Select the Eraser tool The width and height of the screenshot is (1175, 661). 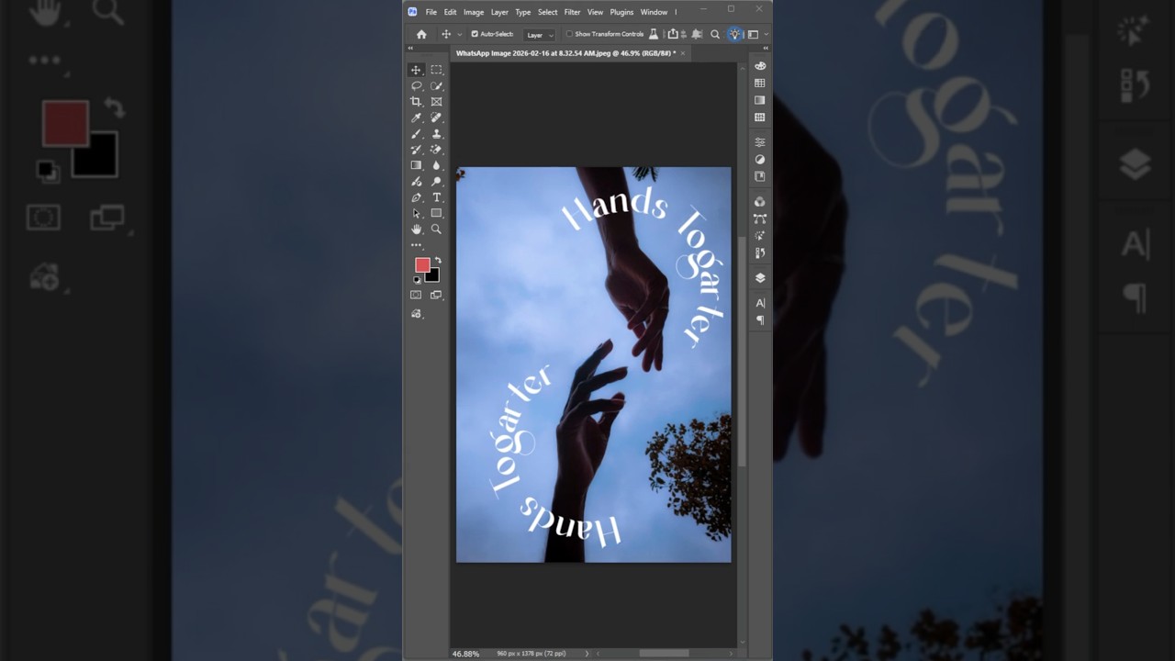(436, 150)
